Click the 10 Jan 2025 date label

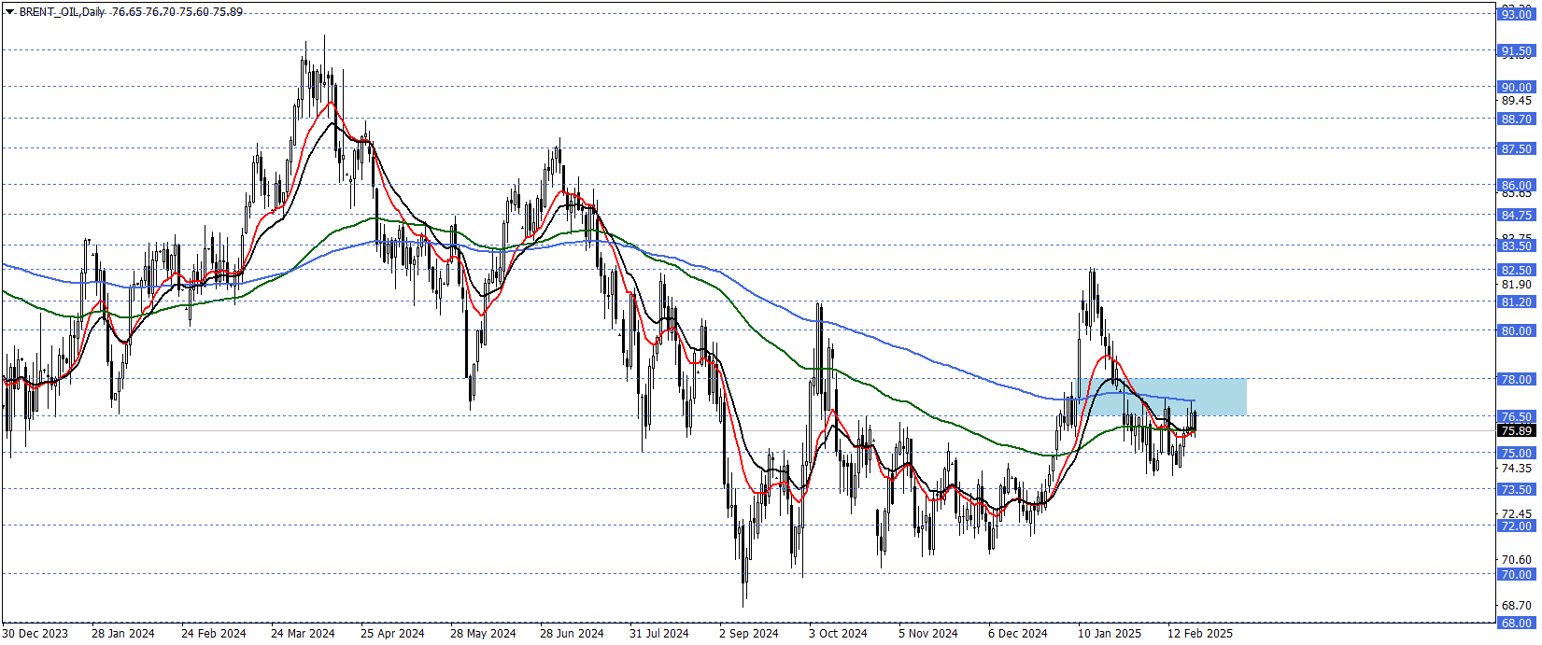click(x=1110, y=633)
